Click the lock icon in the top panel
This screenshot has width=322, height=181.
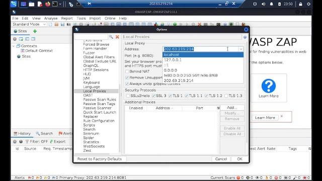300,4
